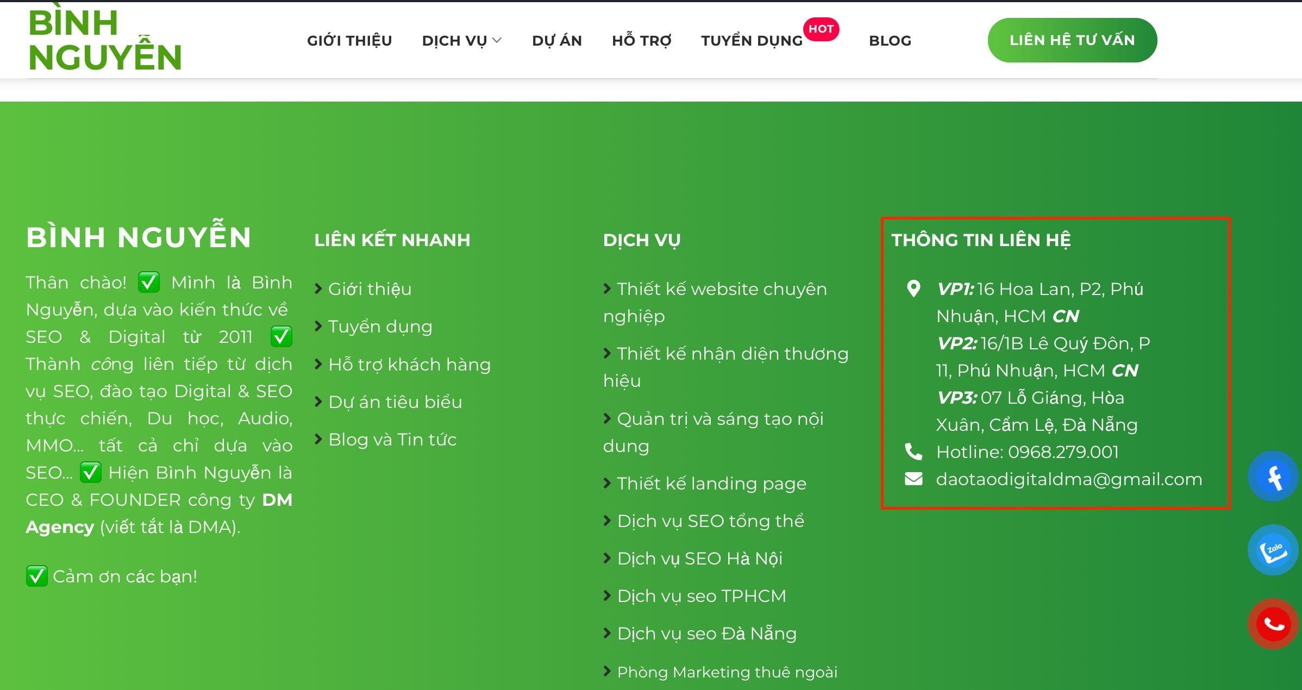Open the Dịch vụ seo Đà Nẵng link
Image resolution: width=1302 pixels, height=690 pixels.
[707, 633]
